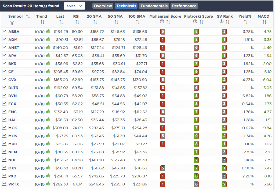Click ADM SV Rank badge 1
Screen dimensions: 275x190
[224, 40]
